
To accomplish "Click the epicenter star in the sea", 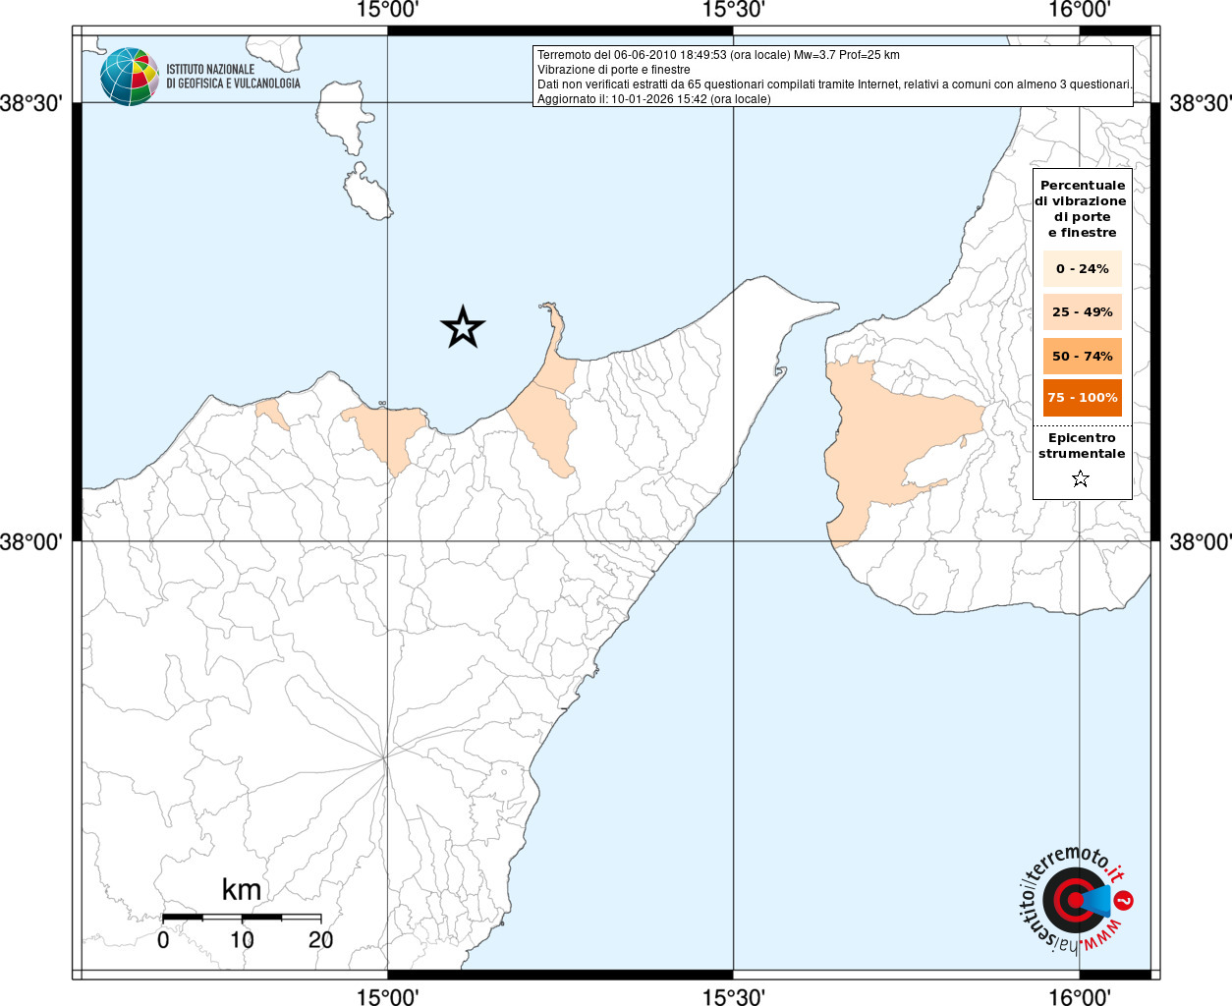I will (x=463, y=327).
